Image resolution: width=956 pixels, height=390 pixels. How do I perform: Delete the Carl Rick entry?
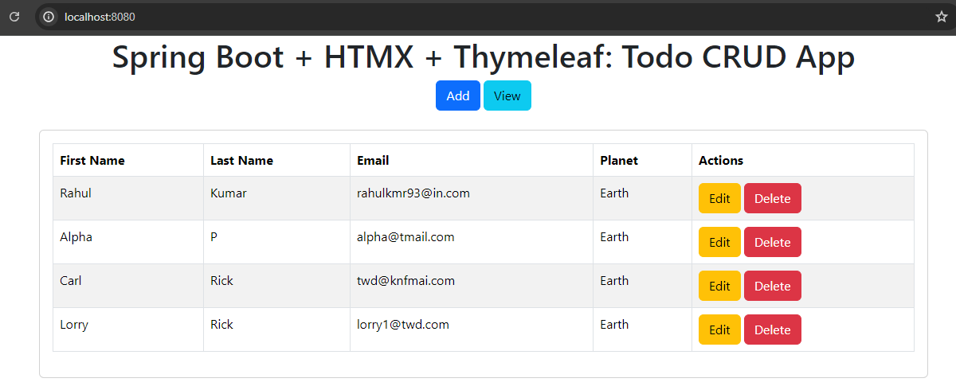pyautogui.click(x=772, y=286)
